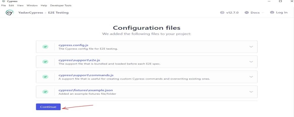Image resolution: width=294 pixels, height=117 pixels.
Task: Open the Edit menu
Action: tap(11, 6)
